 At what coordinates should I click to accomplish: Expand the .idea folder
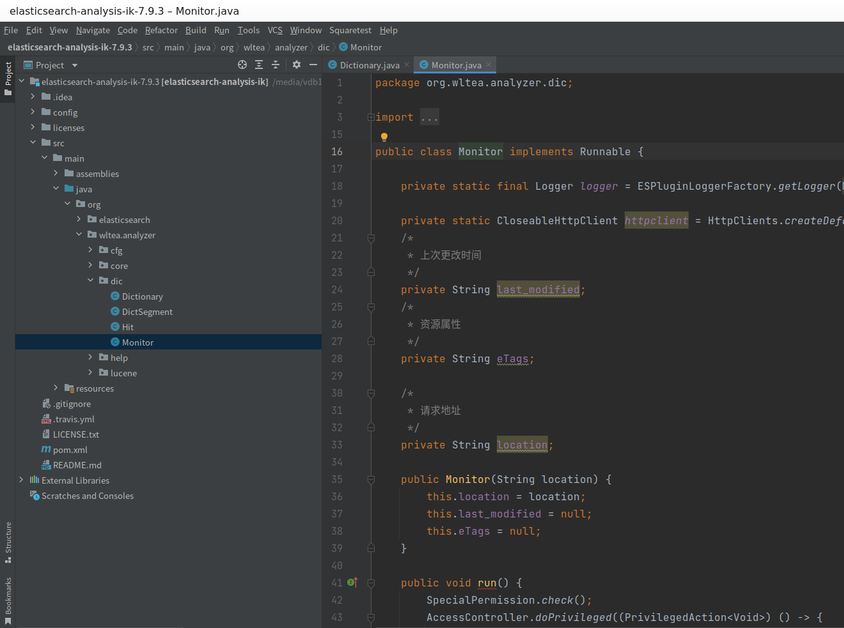tap(33, 96)
